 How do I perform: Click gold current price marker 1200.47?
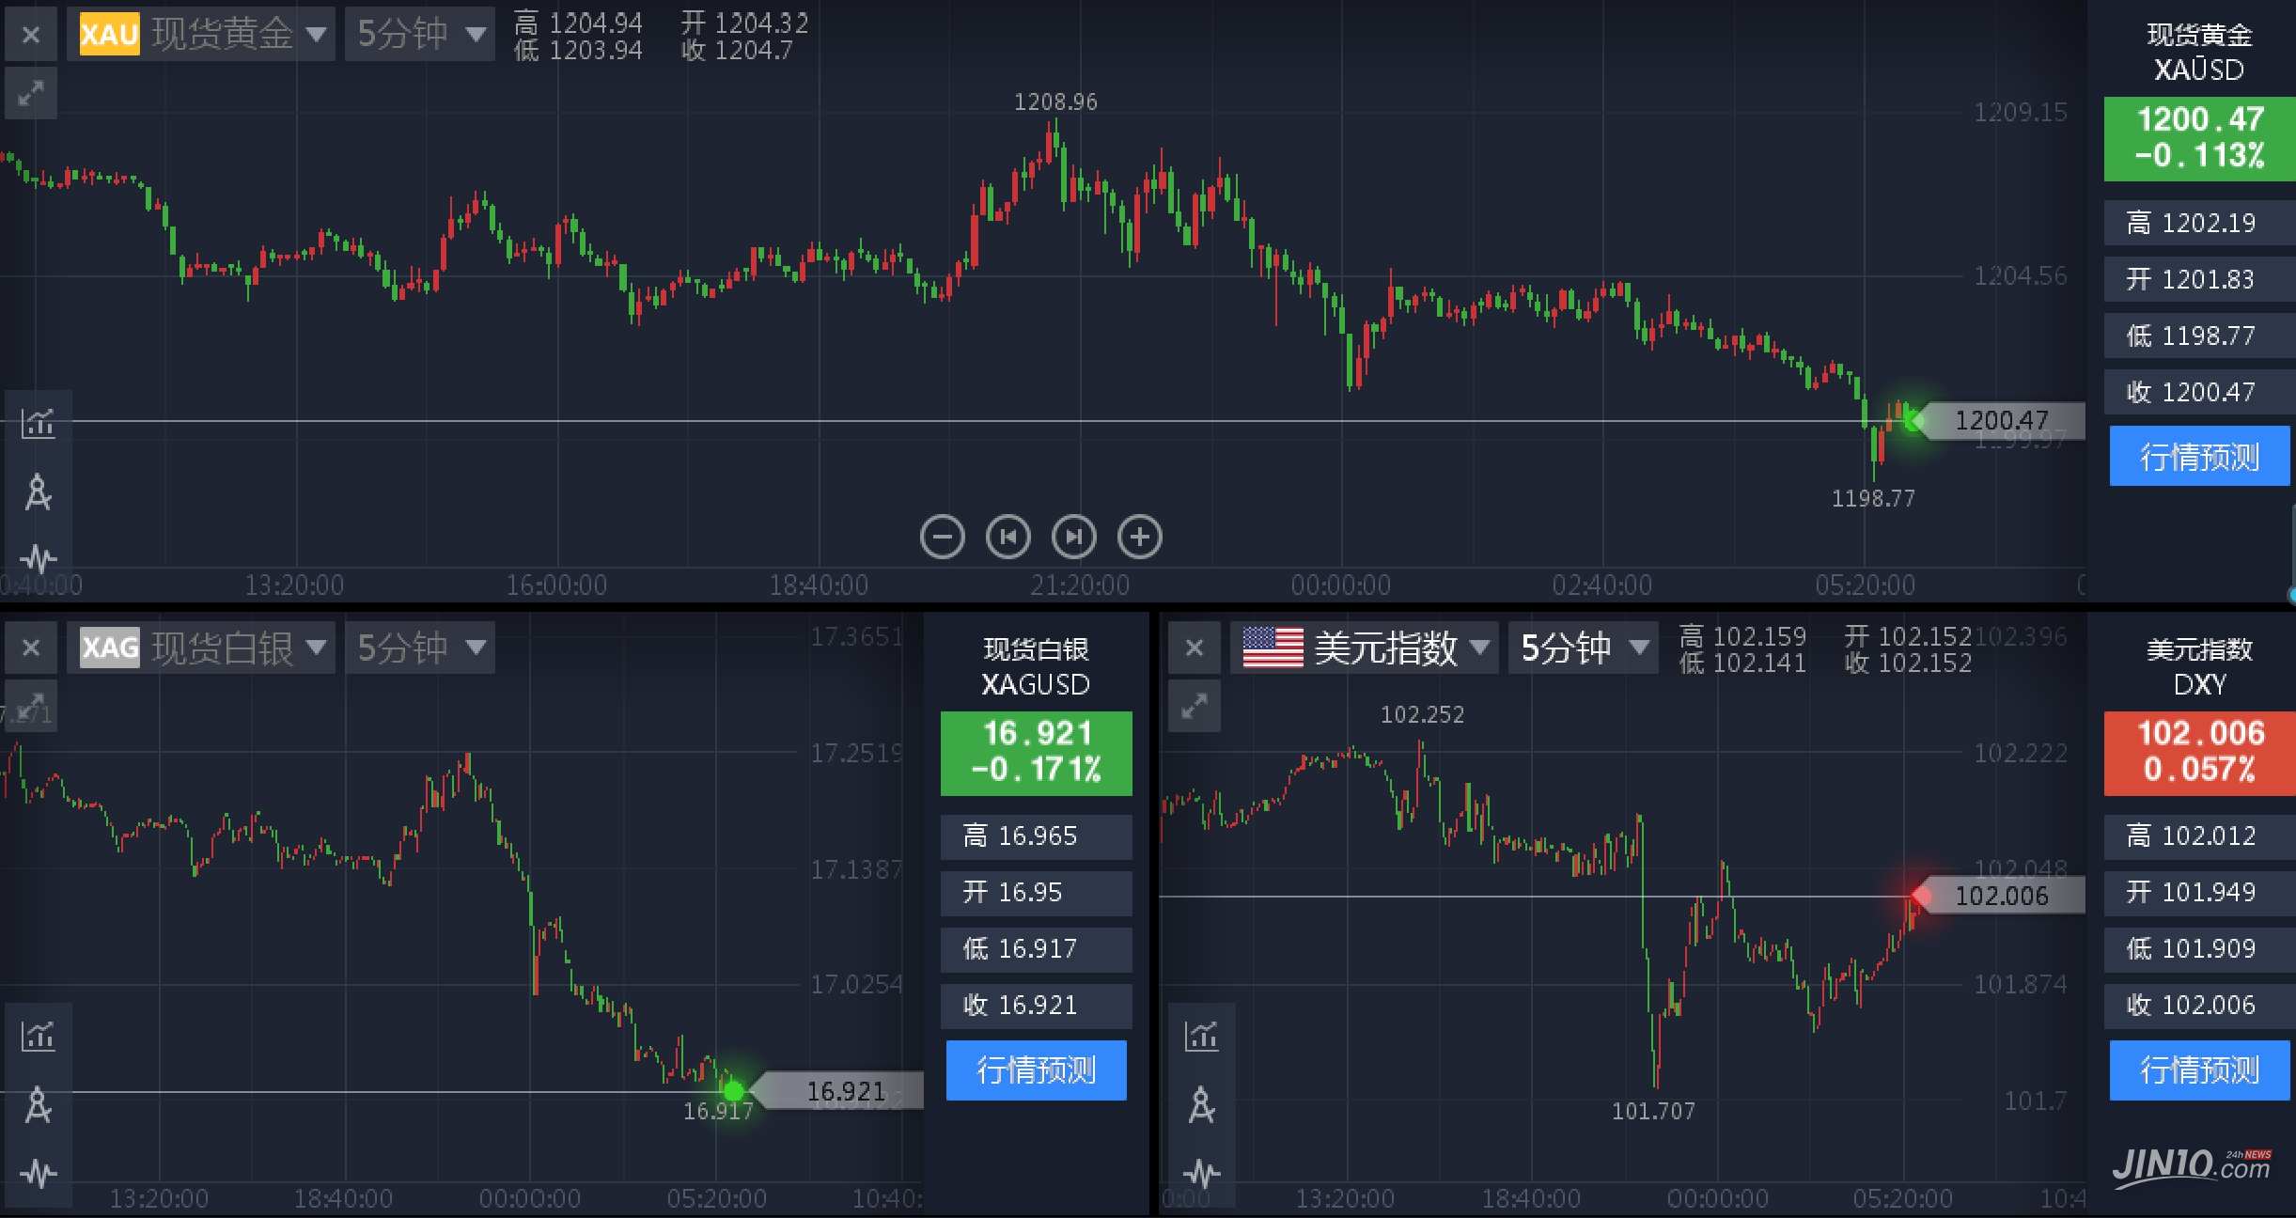coord(2001,420)
